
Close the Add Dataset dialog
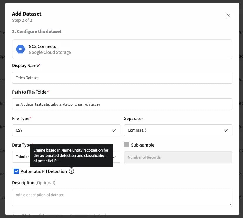(228, 15)
